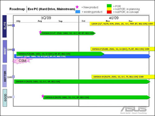
Task: Click the $299 price label
Action: (x=10, y=97)
